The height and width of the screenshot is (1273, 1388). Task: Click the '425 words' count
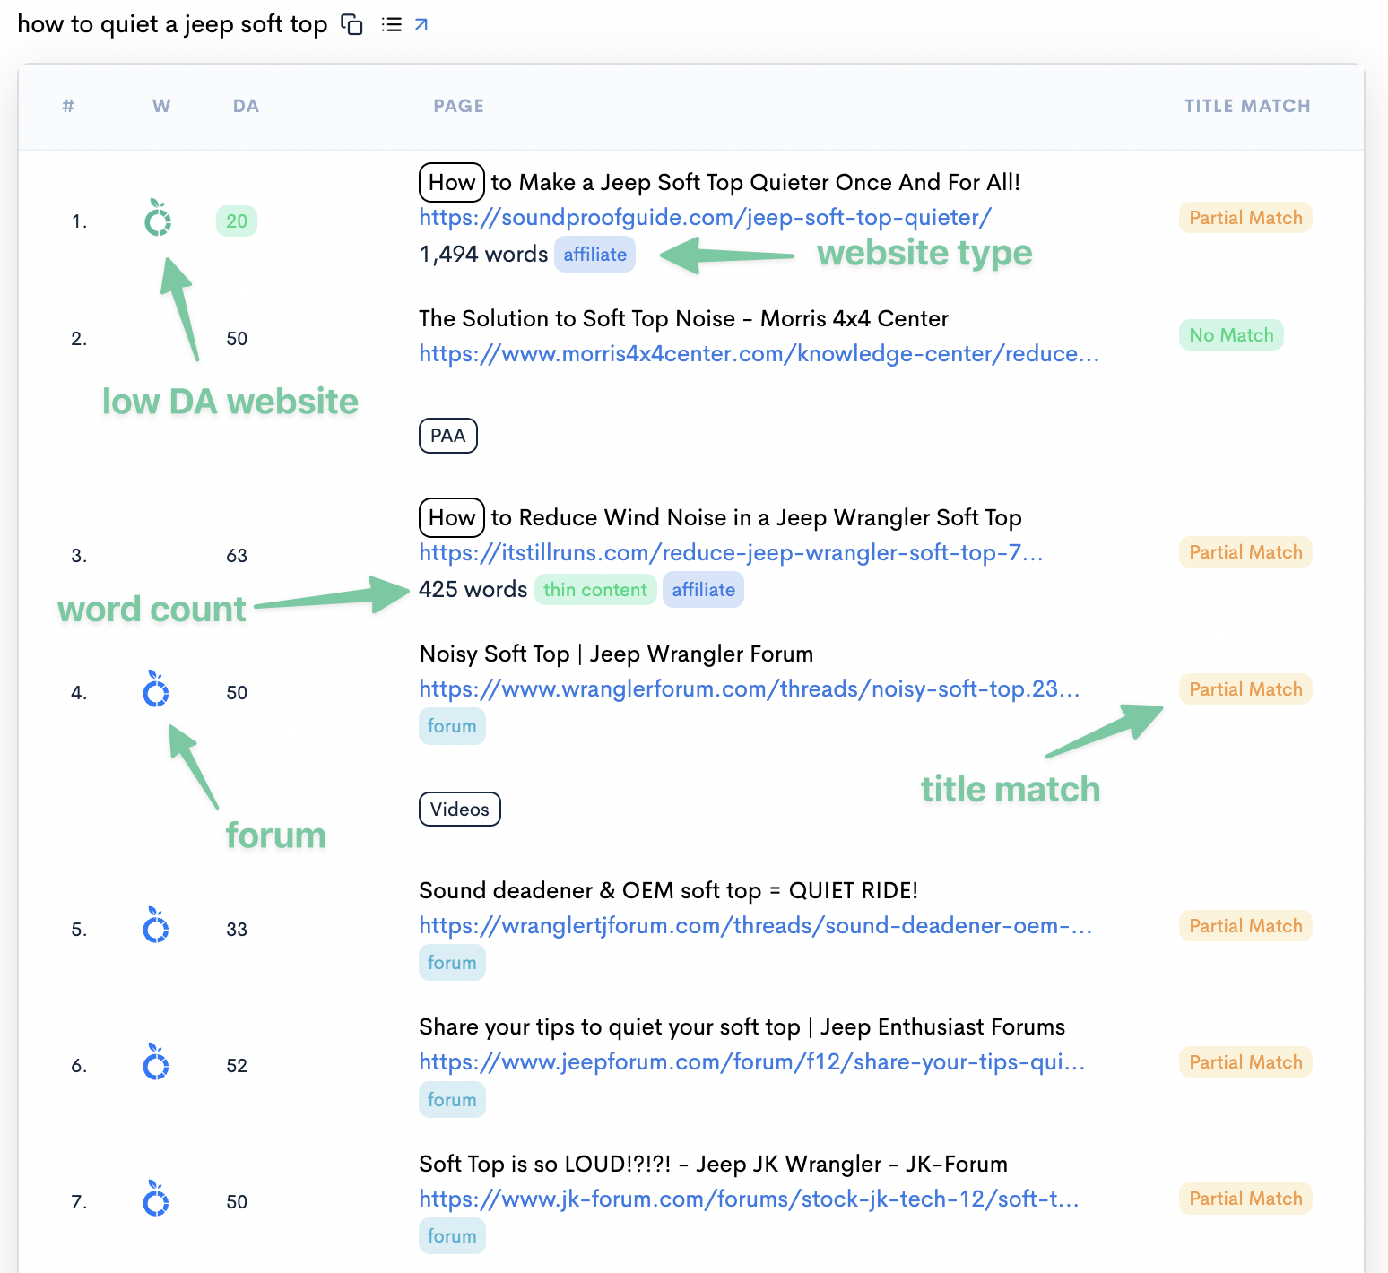point(473,589)
